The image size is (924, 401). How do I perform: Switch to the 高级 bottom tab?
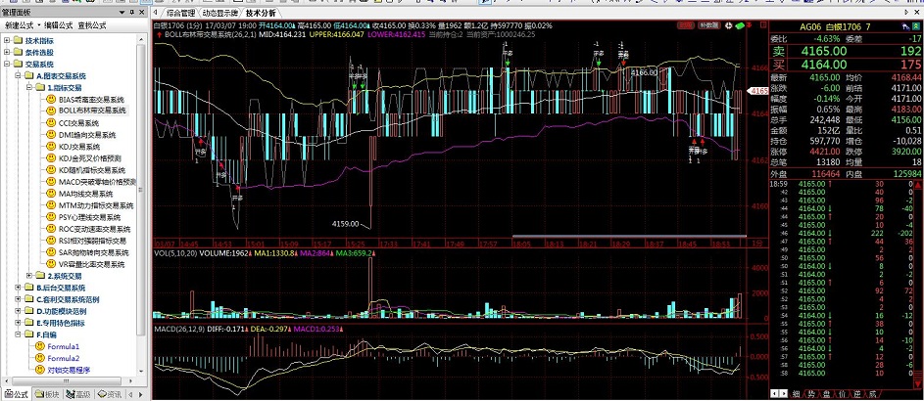78,394
